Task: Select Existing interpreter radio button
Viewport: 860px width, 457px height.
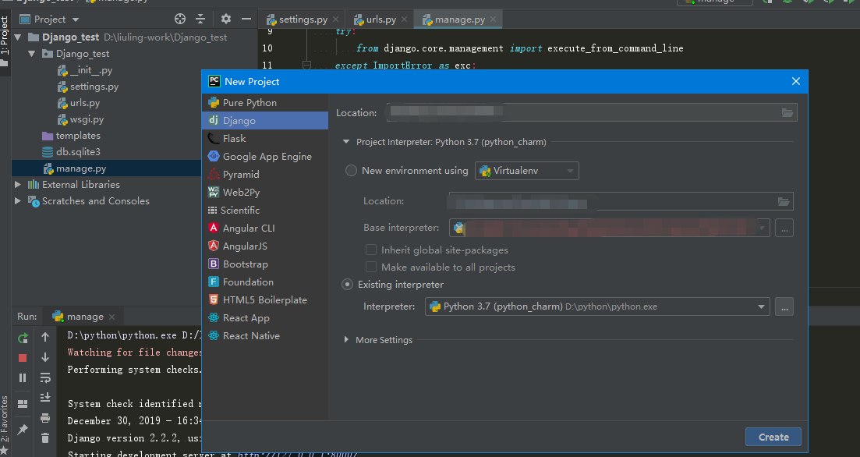Action: click(x=347, y=285)
